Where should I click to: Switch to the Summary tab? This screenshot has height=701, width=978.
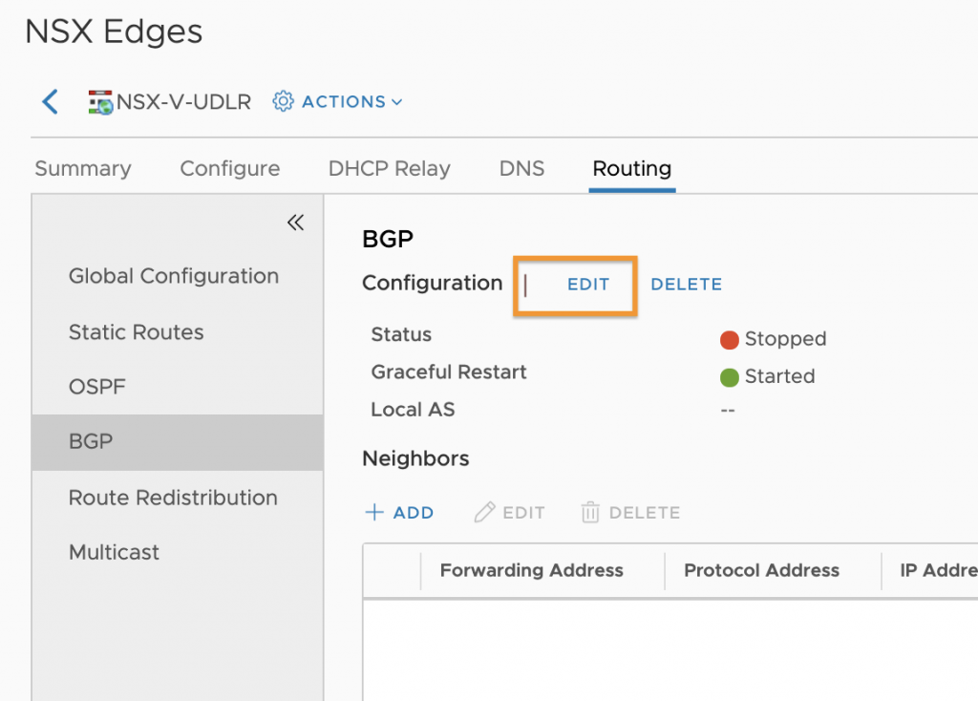tap(83, 168)
